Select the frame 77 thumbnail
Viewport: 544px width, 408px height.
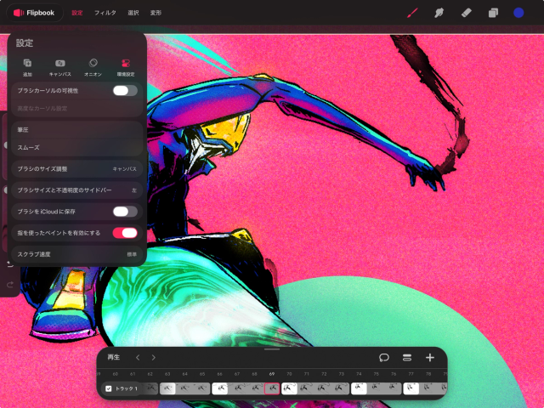point(411,388)
